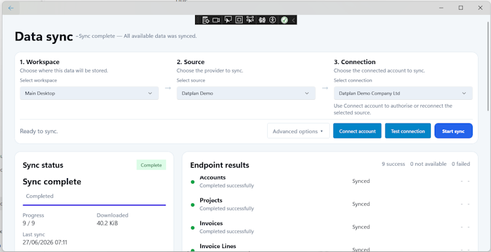
Task: Click the Test connection button
Action: click(408, 131)
